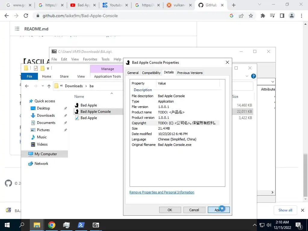The width and height of the screenshot is (308, 231).
Task: Bookmark this page with star icon
Action: pyautogui.click(x=251, y=16)
